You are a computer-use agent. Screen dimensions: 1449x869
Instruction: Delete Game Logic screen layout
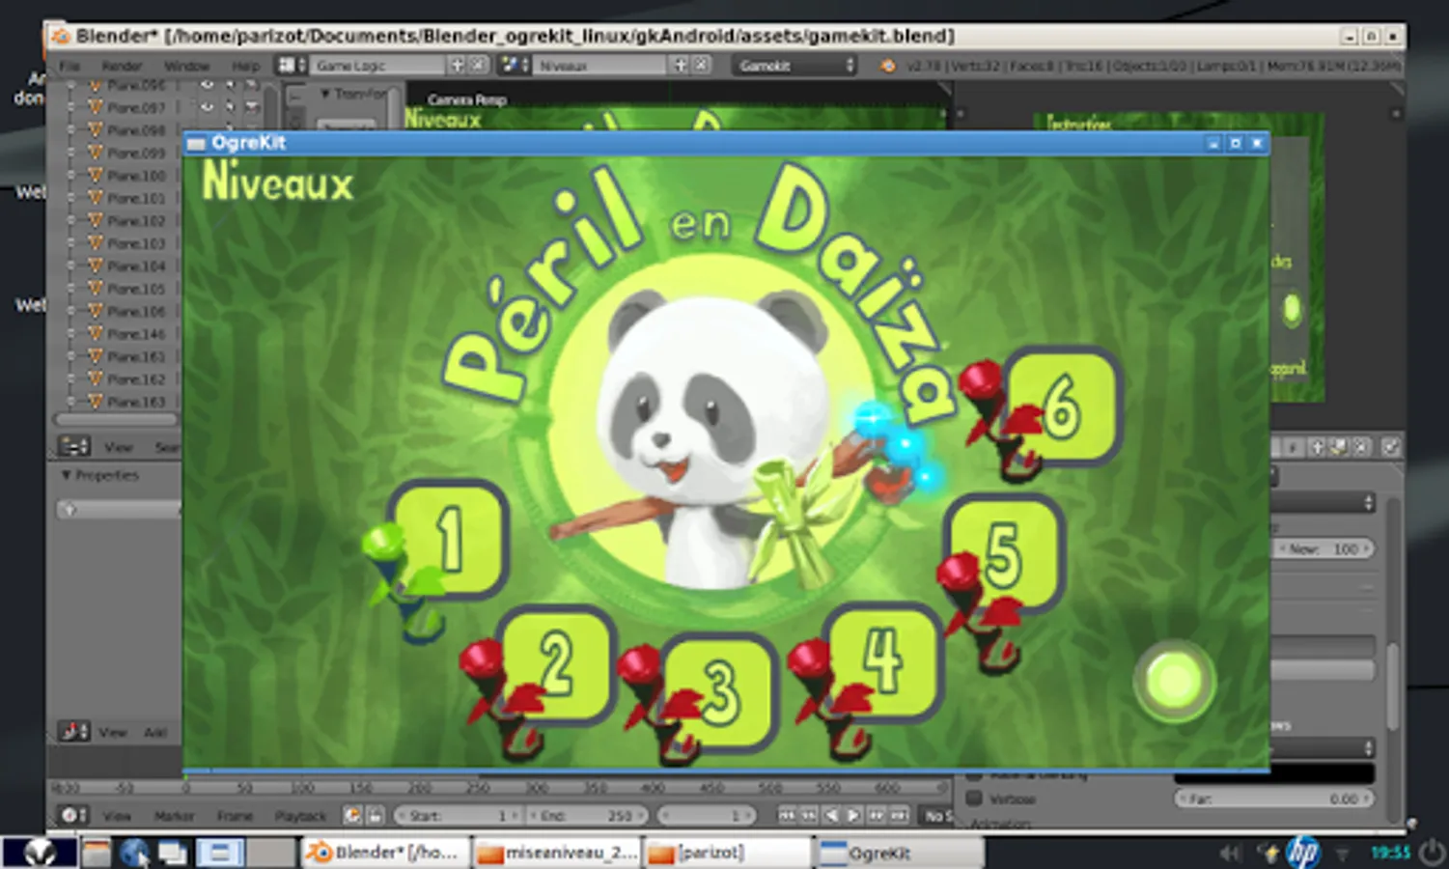(478, 66)
